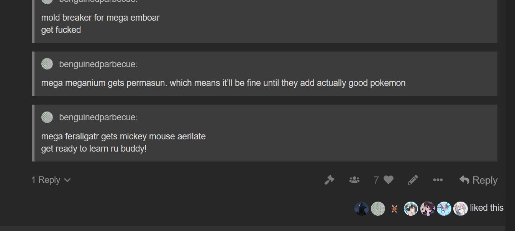Image resolution: width=515 pixels, height=231 pixels.
Task: Open benguinedparbecue username in feraligatr quote
Action: [98, 117]
